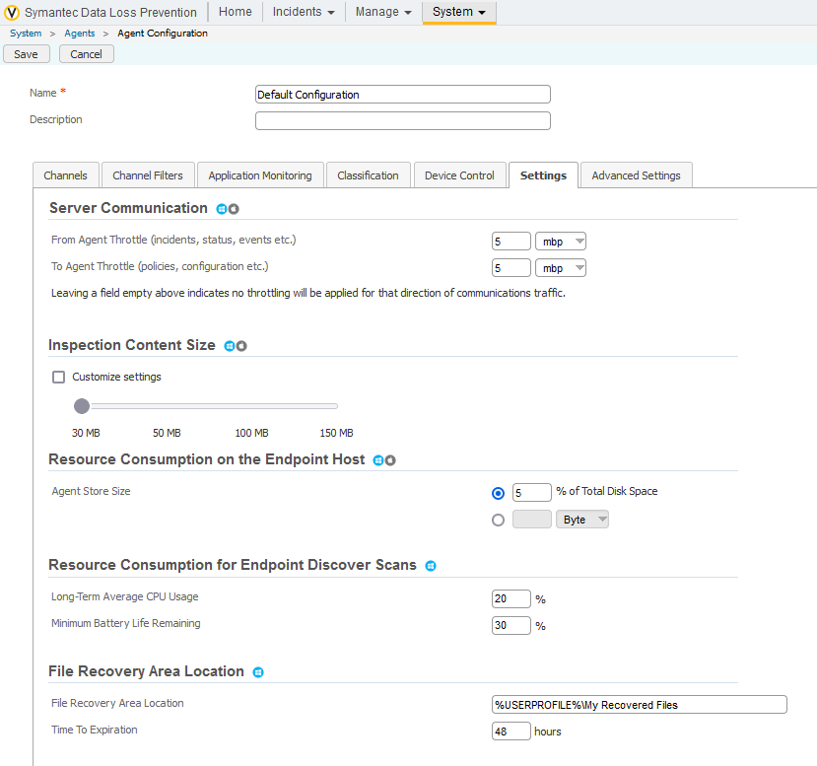Click the inspection content size slider handle
Image resolution: width=817 pixels, height=766 pixels.
[82, 405]
